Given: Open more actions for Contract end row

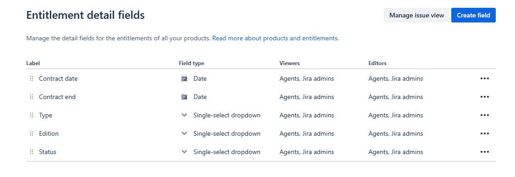Looking at the screenshot, I should pyautogui.click(x=484, y=97).
